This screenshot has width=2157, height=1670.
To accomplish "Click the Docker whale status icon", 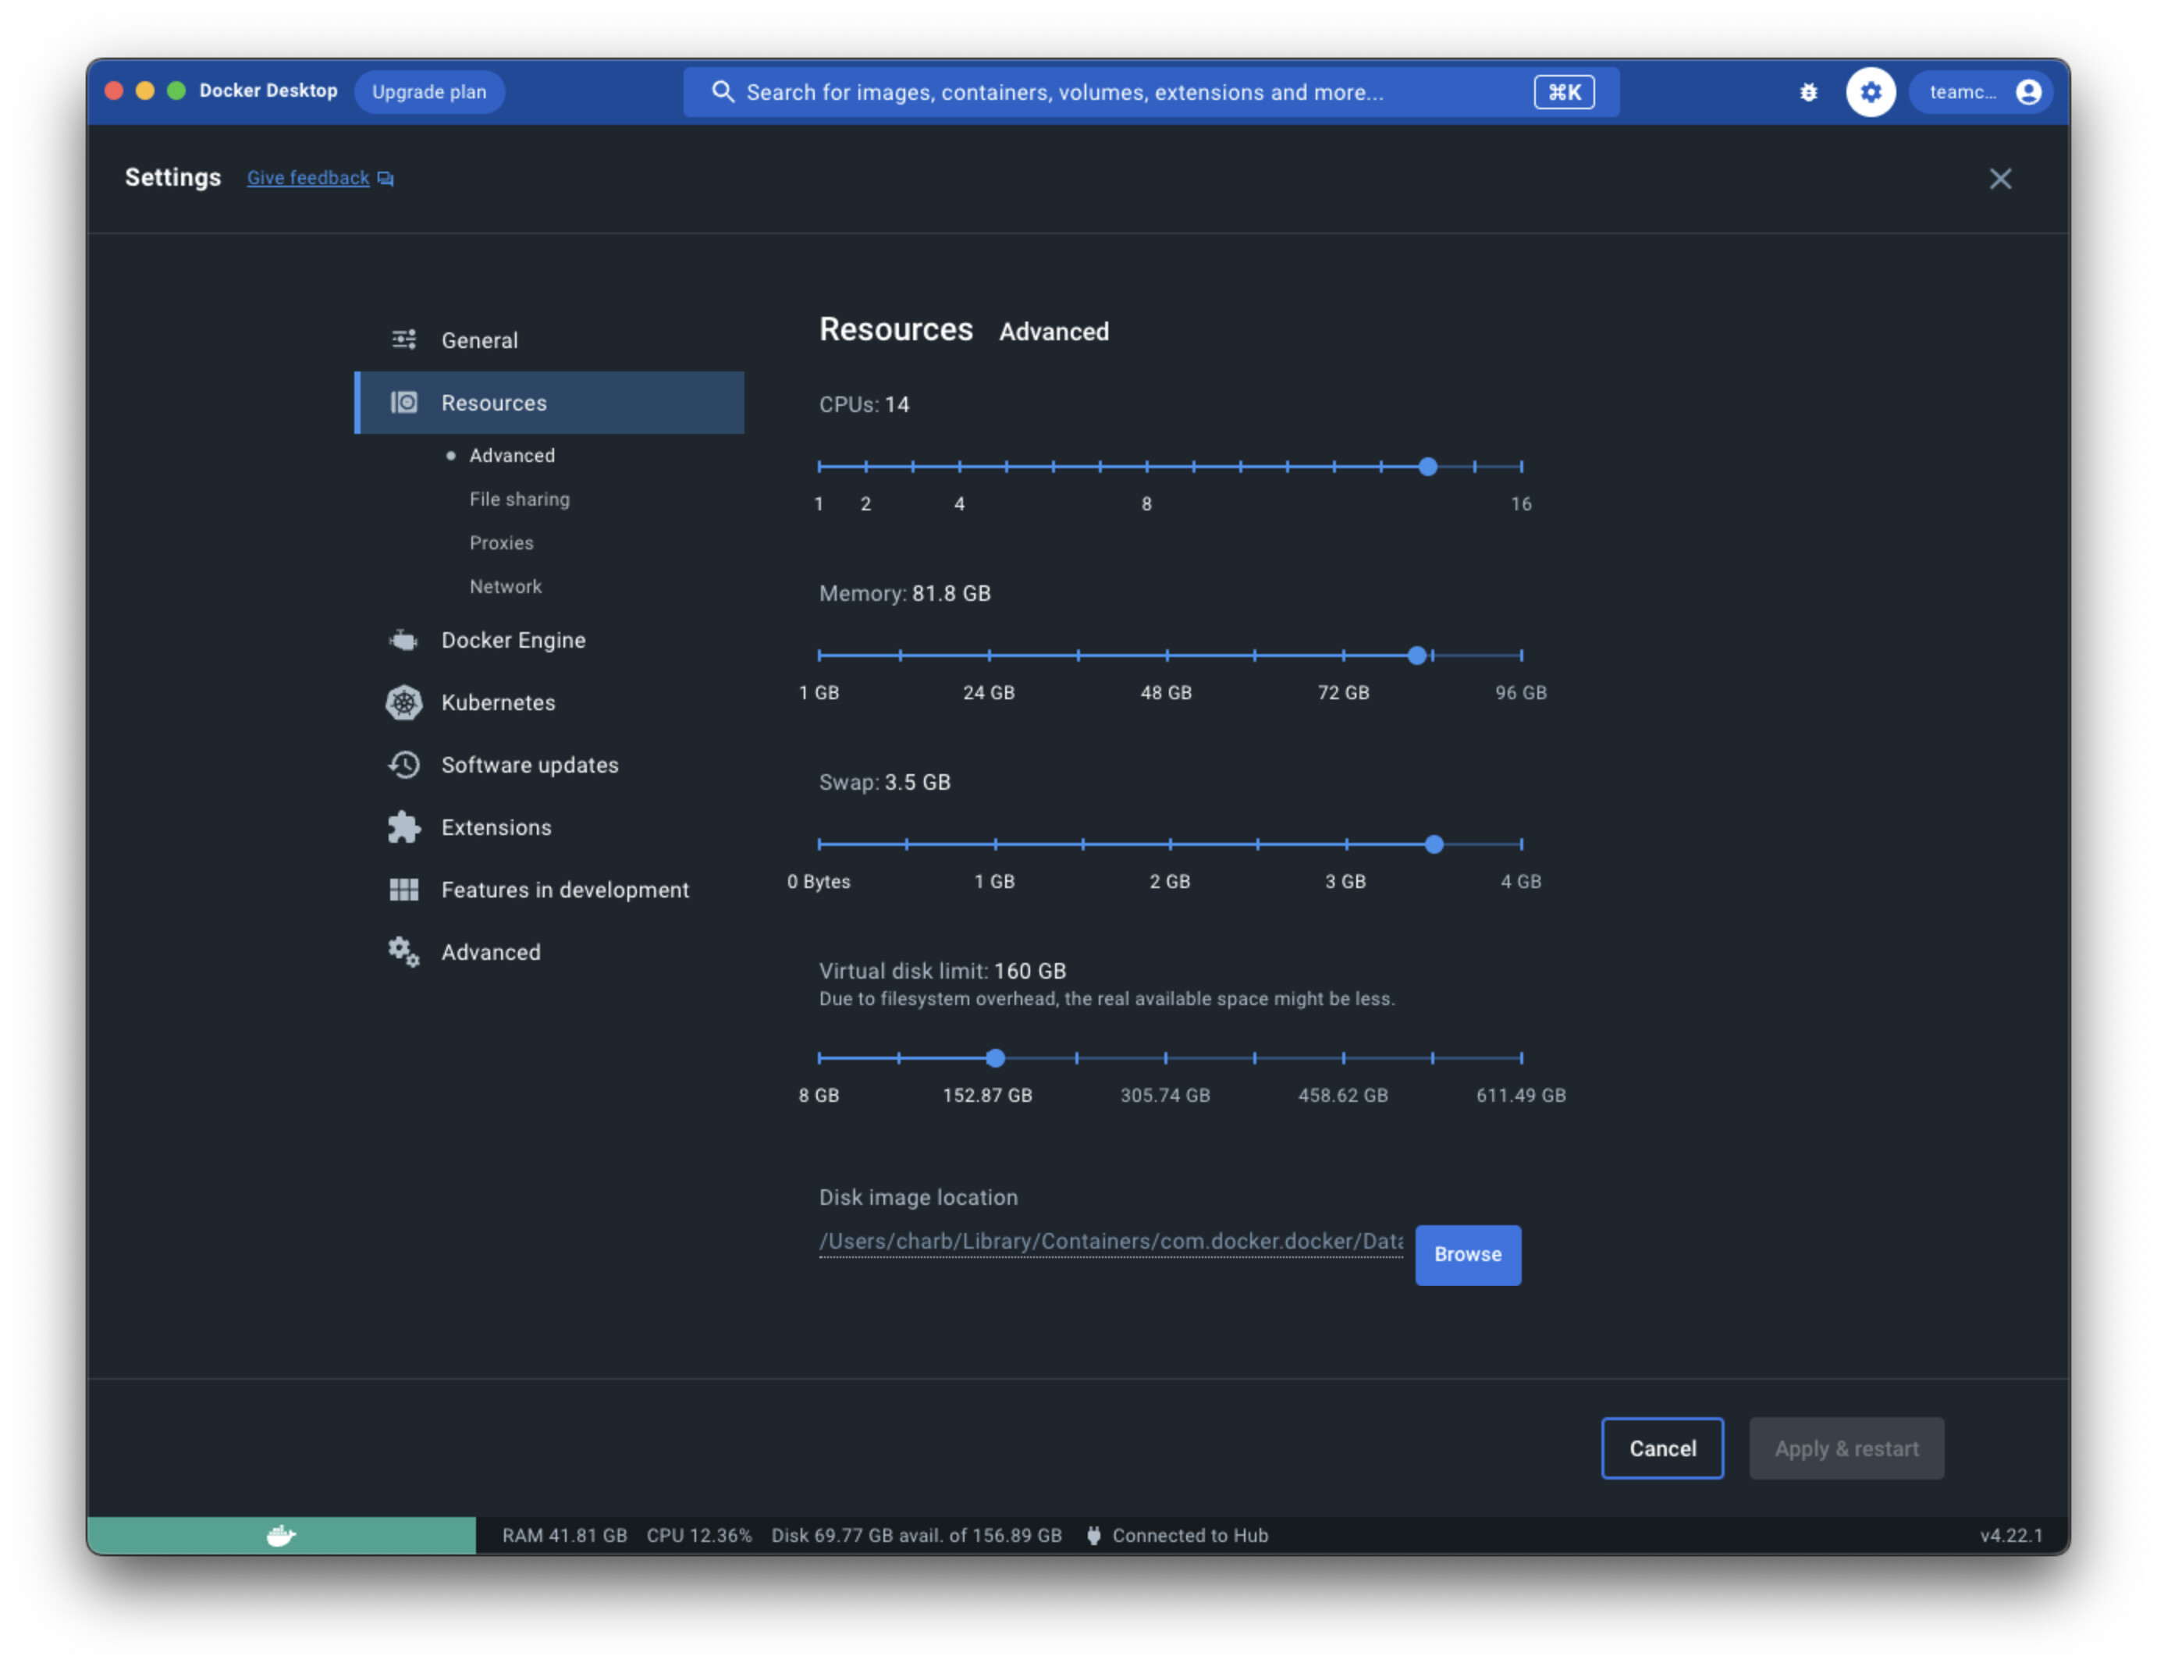I will (282, 1535).
